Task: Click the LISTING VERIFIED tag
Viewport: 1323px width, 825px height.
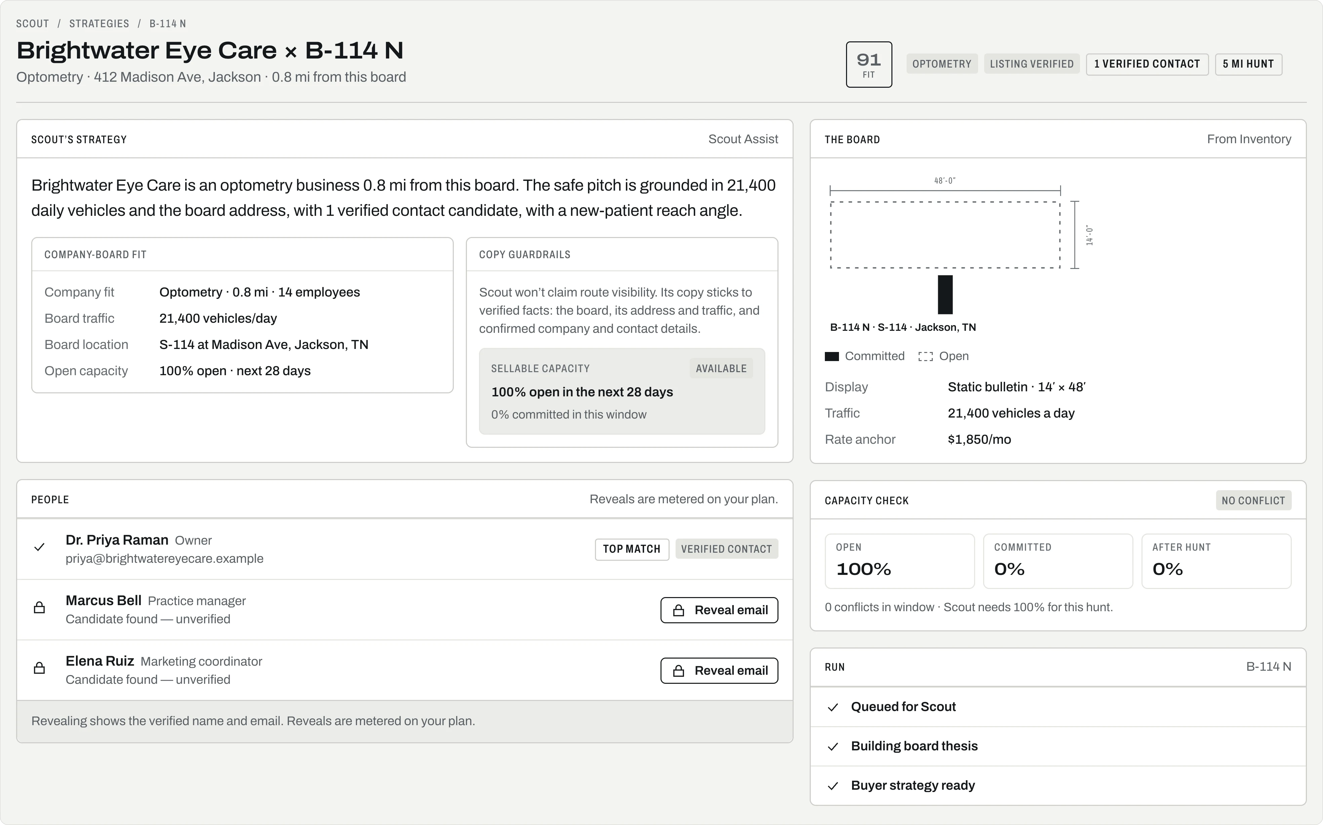Action: pos(1032,64)
